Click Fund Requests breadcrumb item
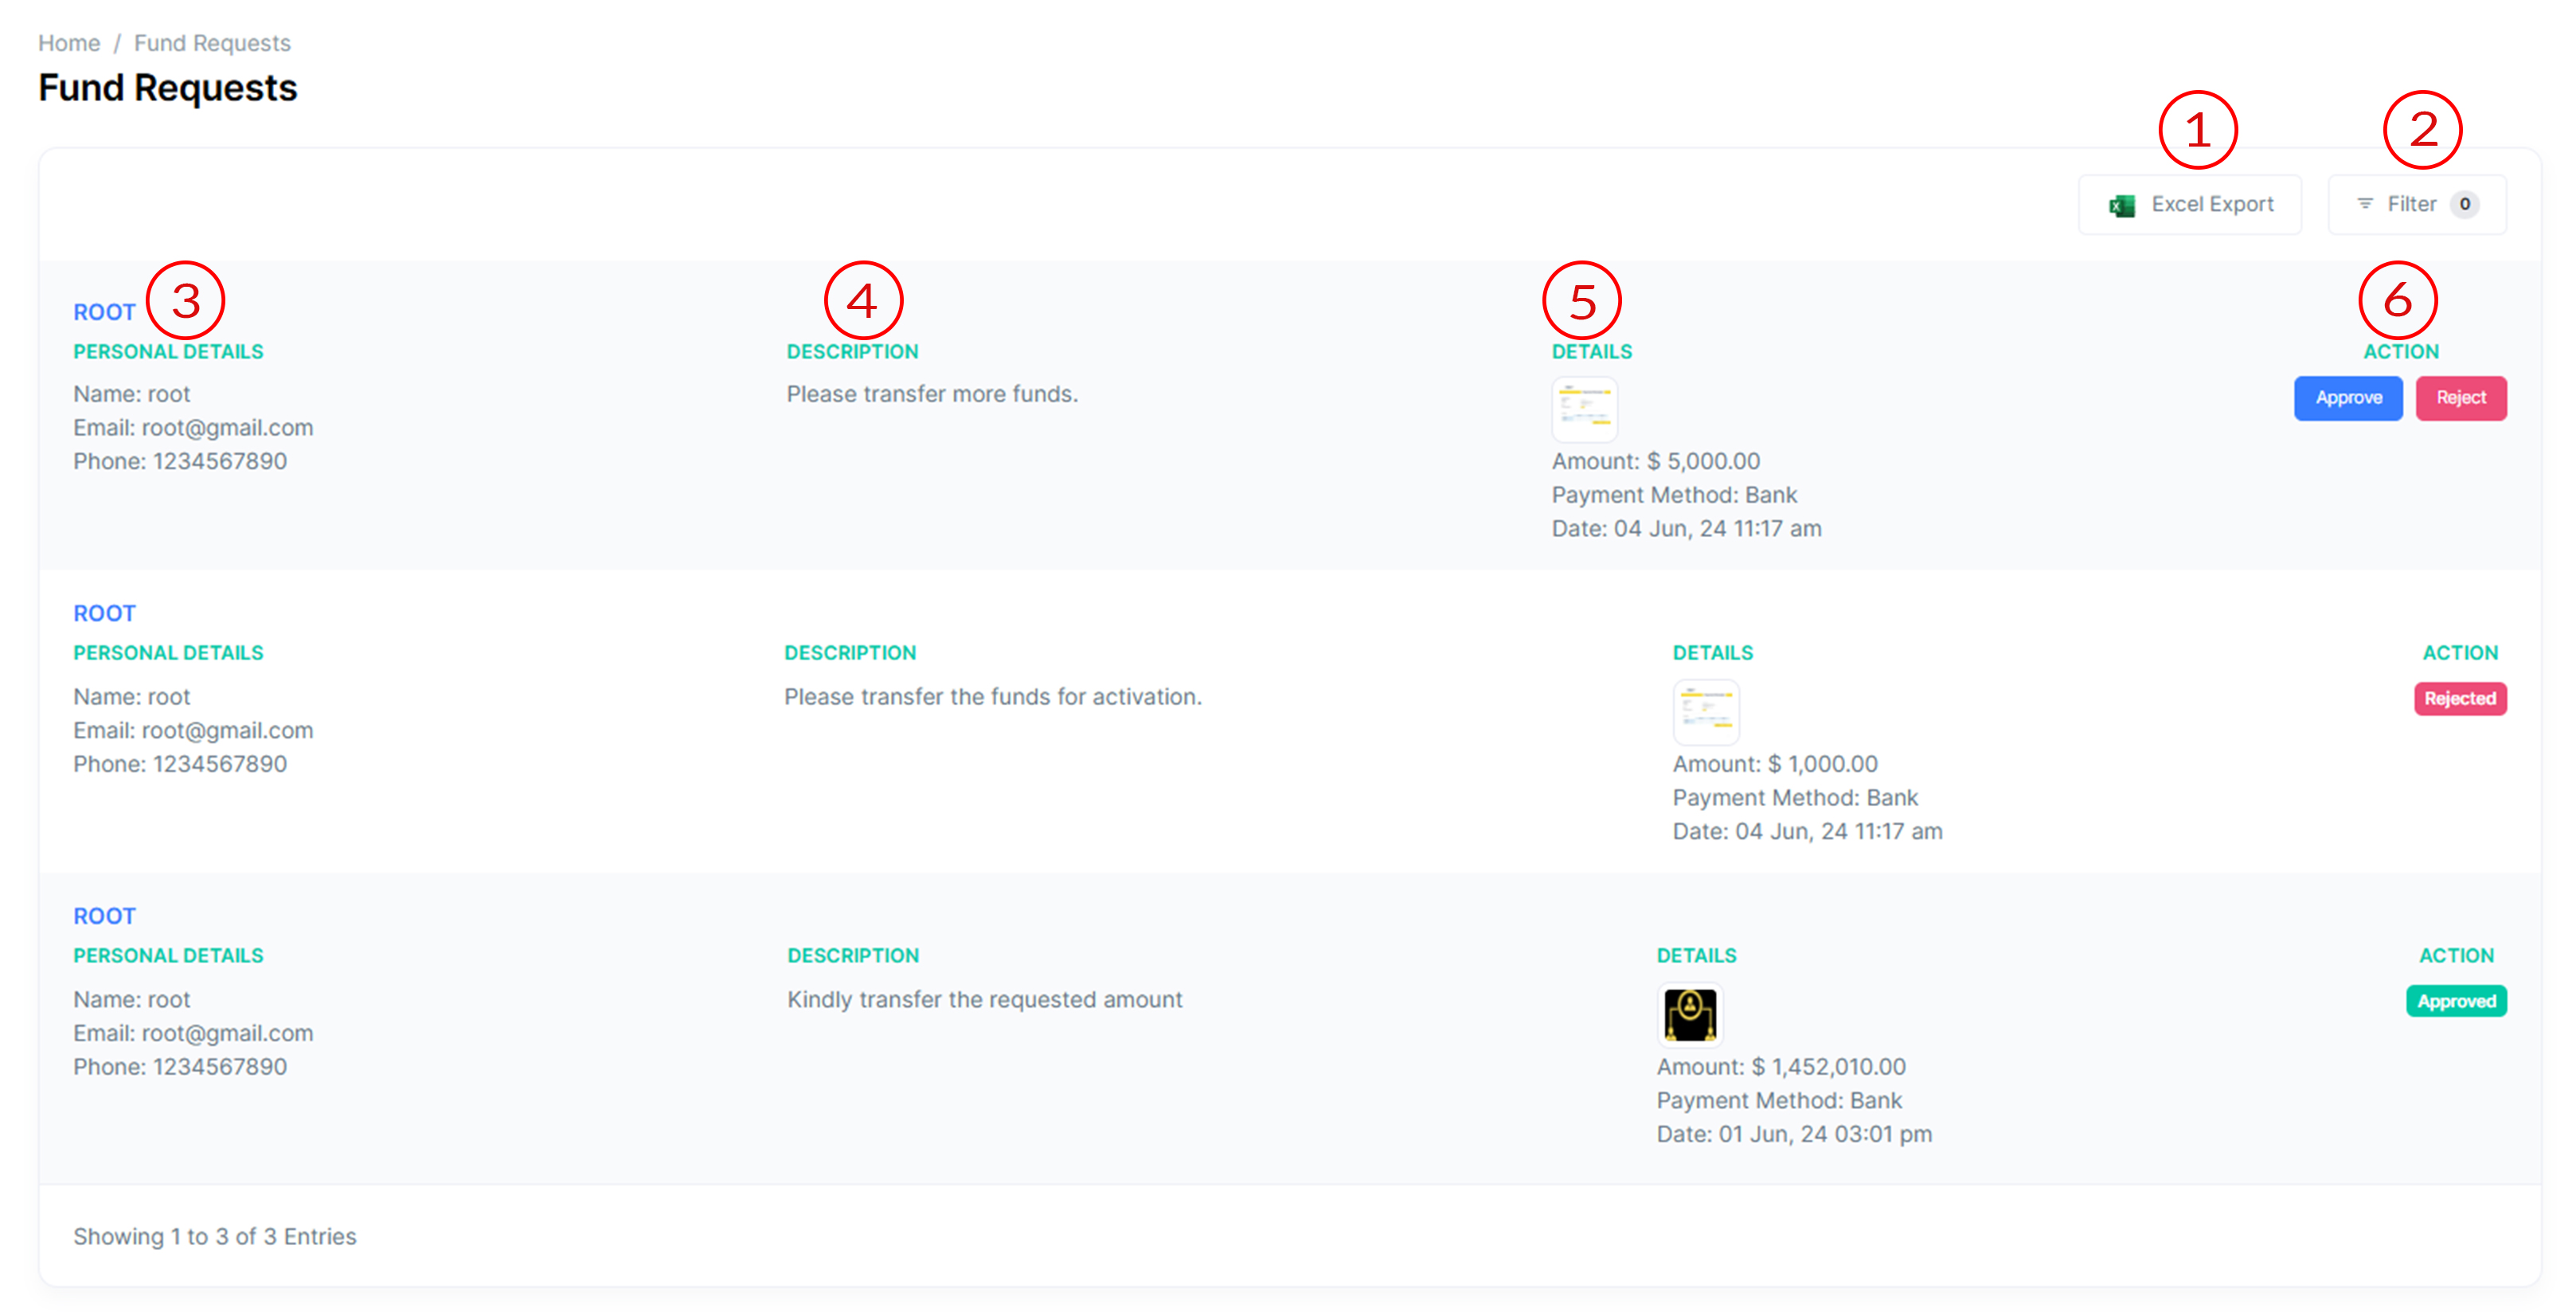 (212, 43)
